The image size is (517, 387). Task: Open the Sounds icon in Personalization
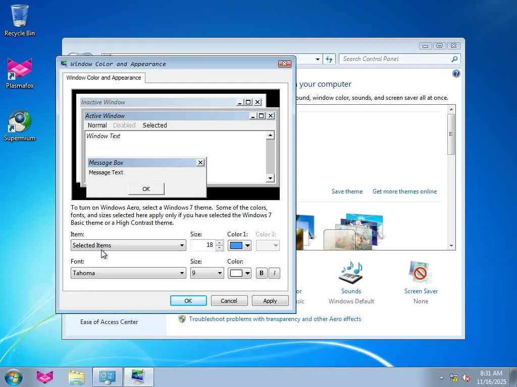(x=351, y=273)
